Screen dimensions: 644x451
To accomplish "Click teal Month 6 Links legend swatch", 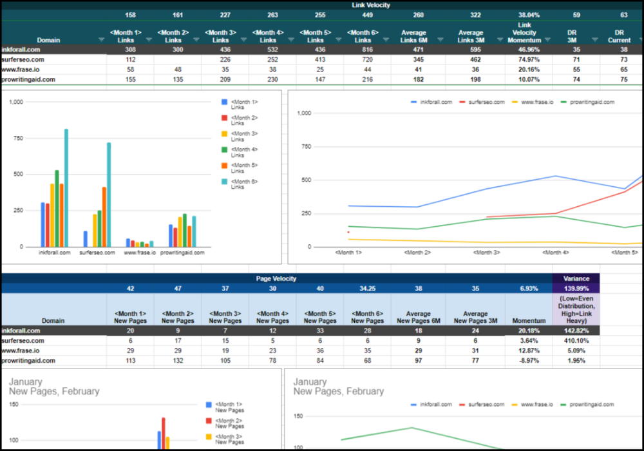I will (x=224, y=182).
